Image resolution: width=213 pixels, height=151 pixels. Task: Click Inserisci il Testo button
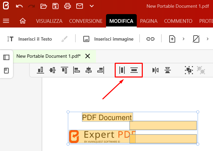click(29, 39)
